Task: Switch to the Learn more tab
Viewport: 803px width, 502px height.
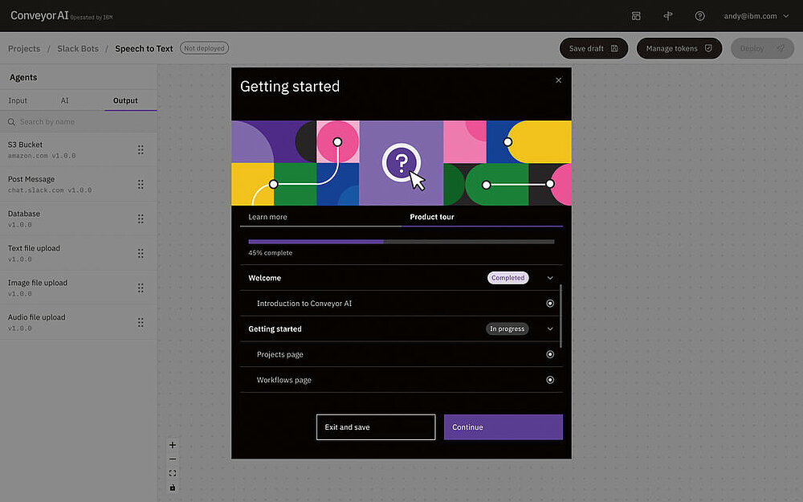Action: (x=267, y=217)
